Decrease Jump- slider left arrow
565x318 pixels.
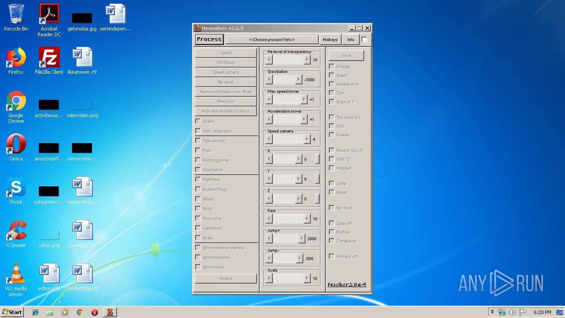[269, 258]
